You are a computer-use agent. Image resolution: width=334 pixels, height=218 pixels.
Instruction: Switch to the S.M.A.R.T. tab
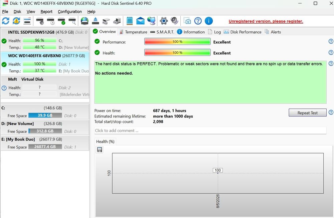tap(162, 32)
